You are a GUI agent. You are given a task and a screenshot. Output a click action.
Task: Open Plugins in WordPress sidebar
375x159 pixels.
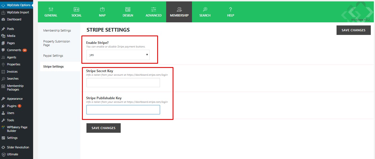click(12, 106)
